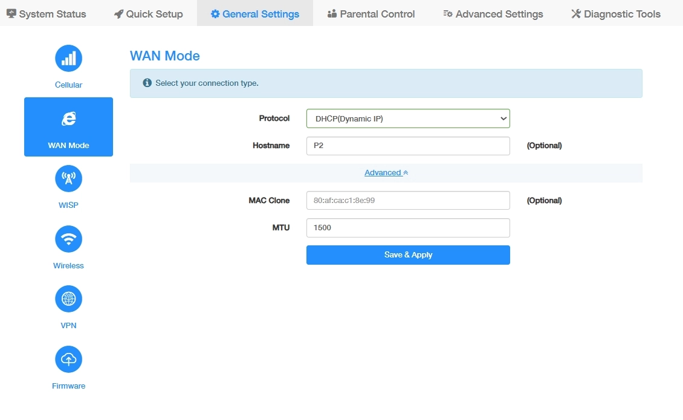Open the WISP antenna icon

coord(68,178)
